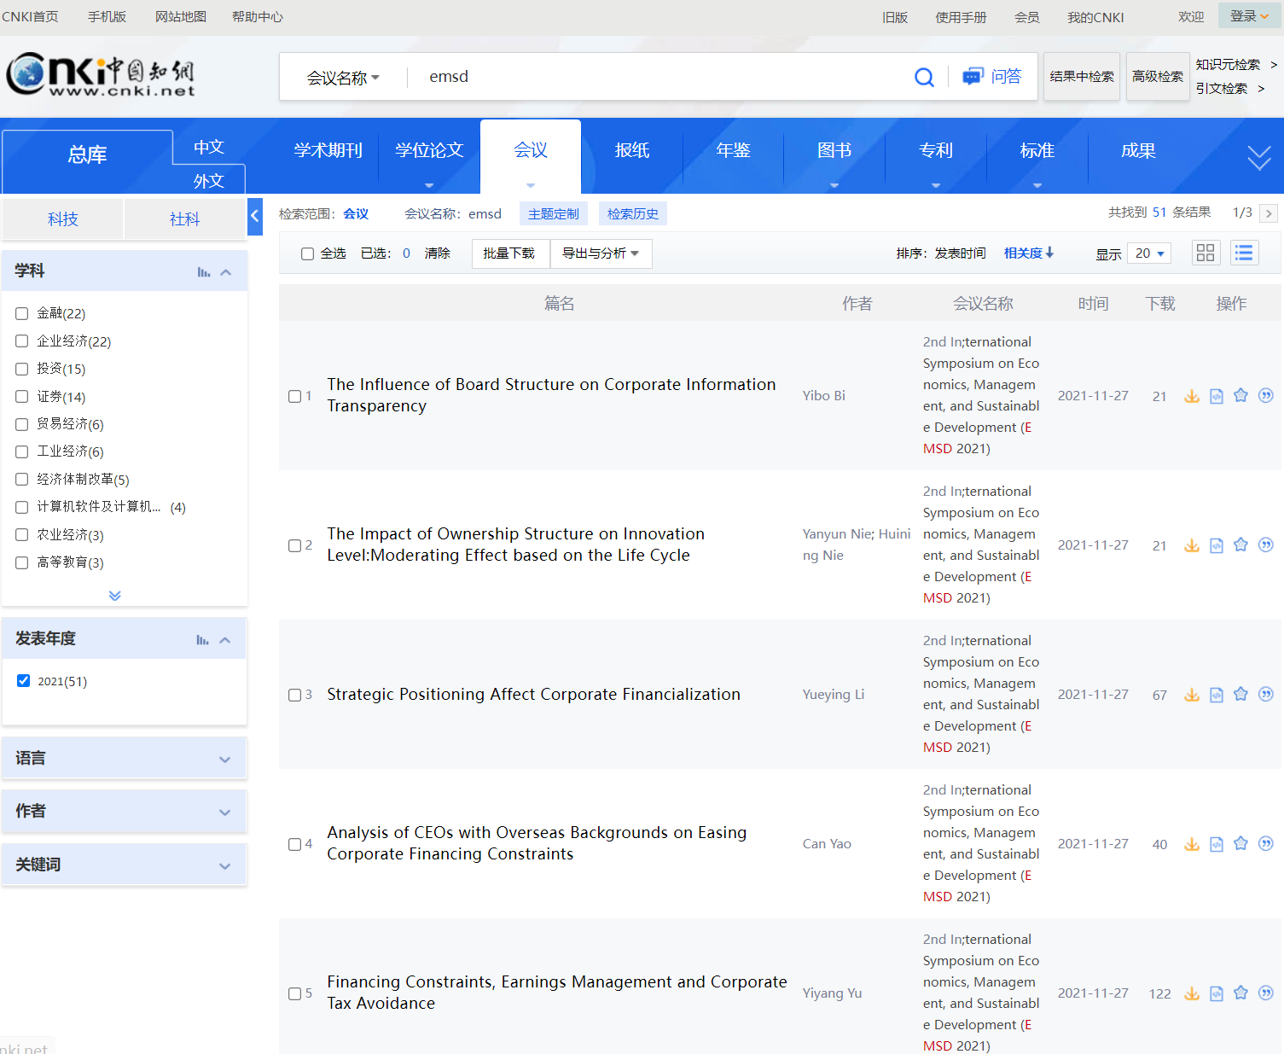Tick the 贸易经济(6) subject filter
Viewport: 1284px width, 1054px height.
(x=22, y=423)
